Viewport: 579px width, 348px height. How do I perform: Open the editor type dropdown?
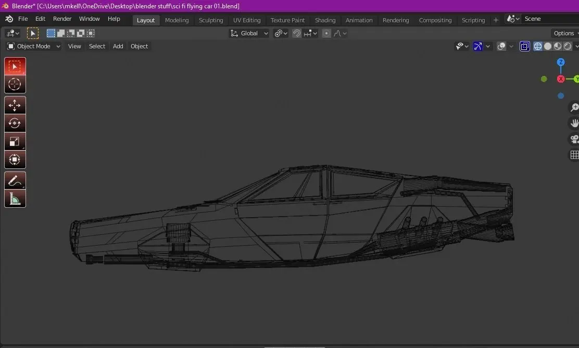[12, 34]
